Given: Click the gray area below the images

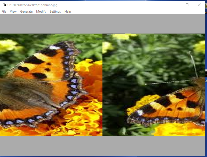Looking at the screenshot, I should coord(102,146).
